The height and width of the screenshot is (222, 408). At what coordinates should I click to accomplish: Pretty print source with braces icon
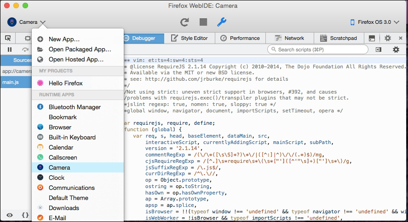coord(25,215)
